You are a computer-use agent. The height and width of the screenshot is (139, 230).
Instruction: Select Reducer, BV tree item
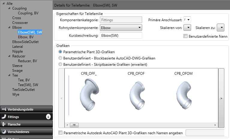click(x=27, y=61)
